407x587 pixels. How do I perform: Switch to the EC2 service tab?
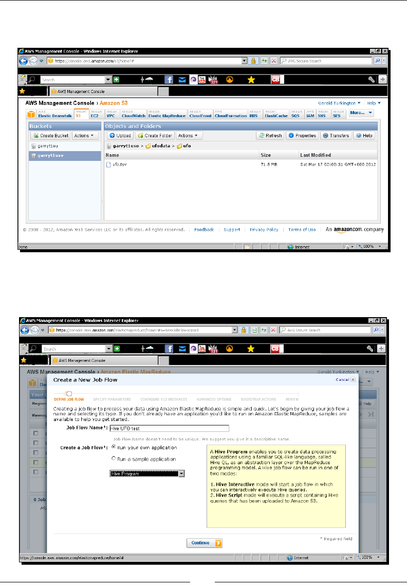click(x=96, y=114)
